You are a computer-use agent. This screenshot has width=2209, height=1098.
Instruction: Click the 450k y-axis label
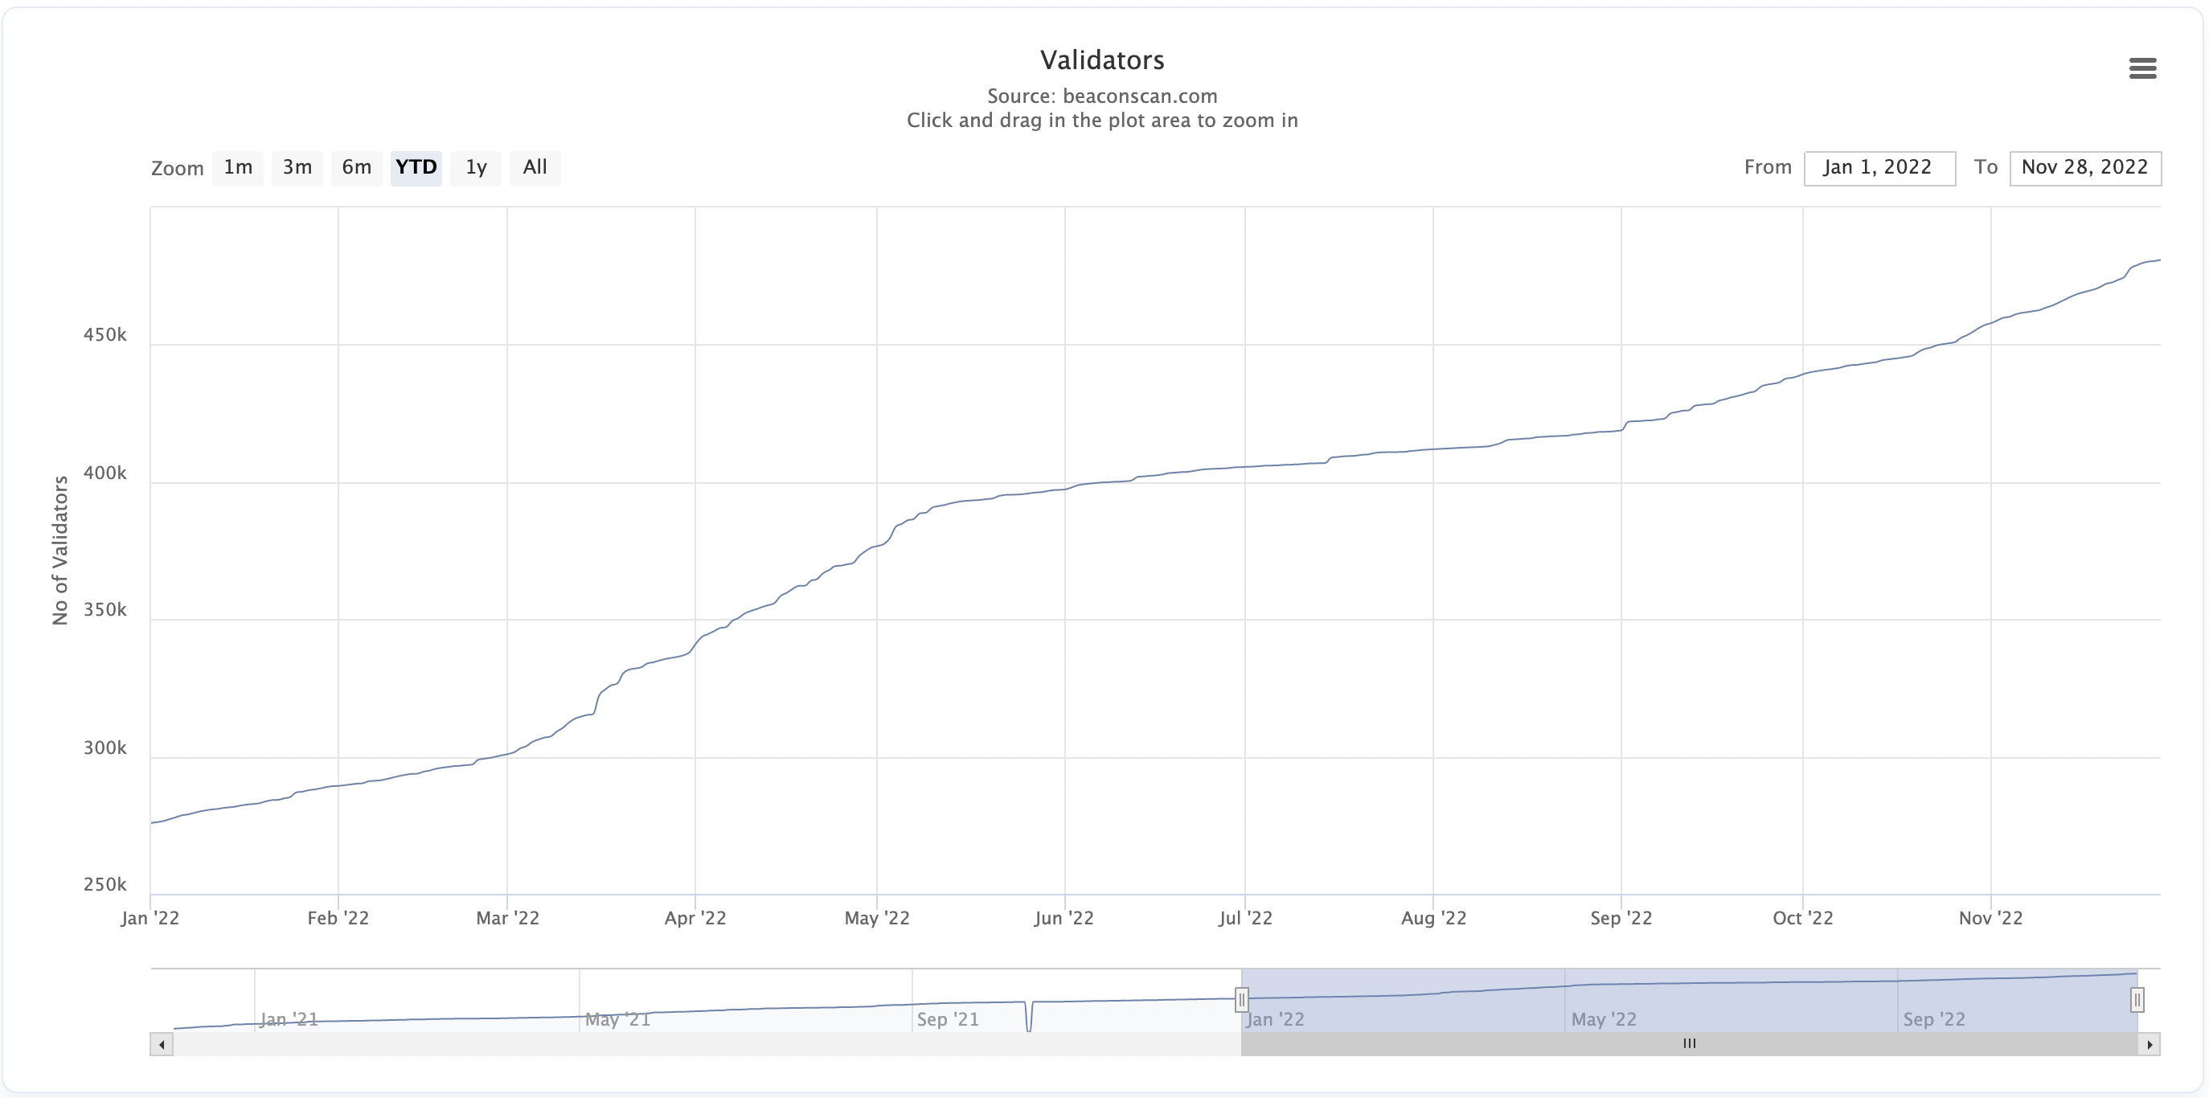[x=105, y=335]
